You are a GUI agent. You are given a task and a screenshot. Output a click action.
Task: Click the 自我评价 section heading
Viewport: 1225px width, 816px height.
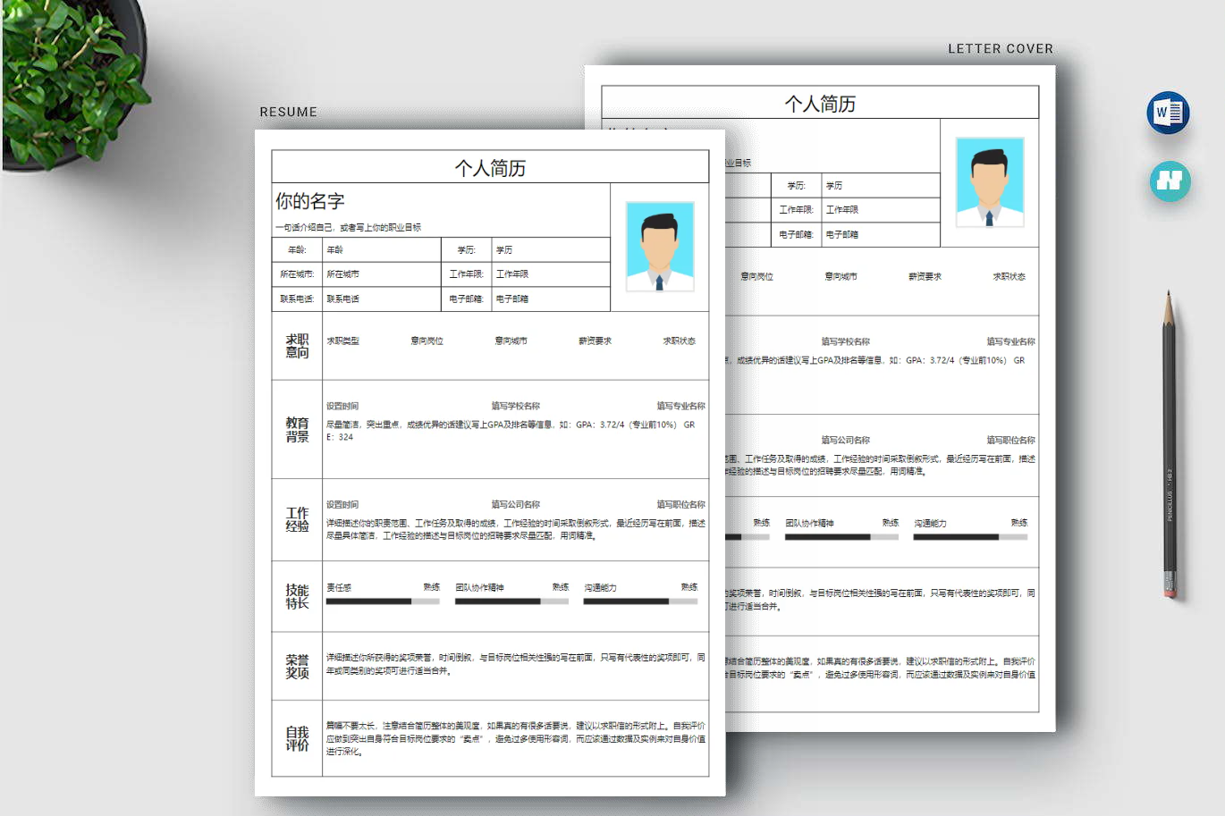click(297, 738)
